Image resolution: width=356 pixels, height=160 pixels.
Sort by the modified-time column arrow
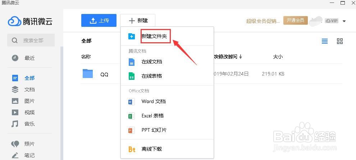[x=241, y=57]
